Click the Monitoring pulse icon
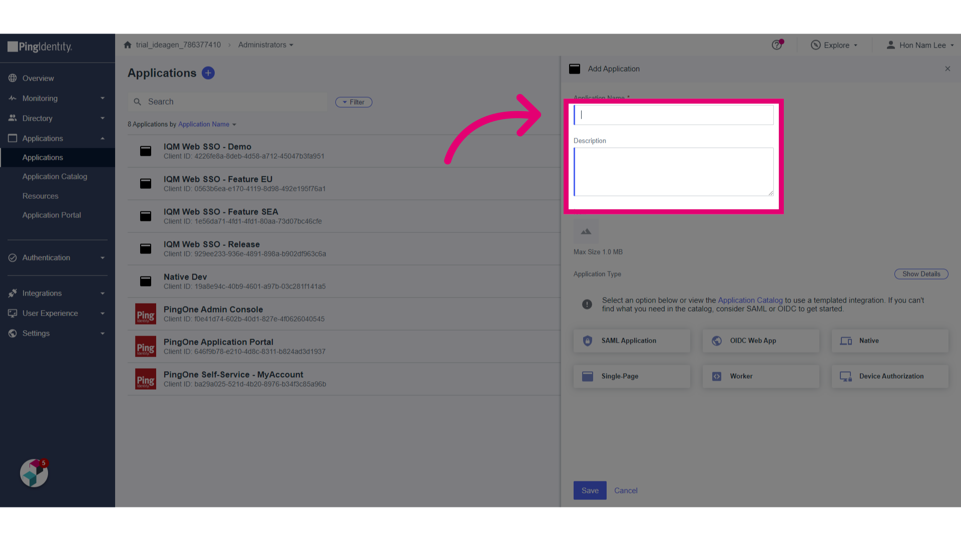 point(13,98)
